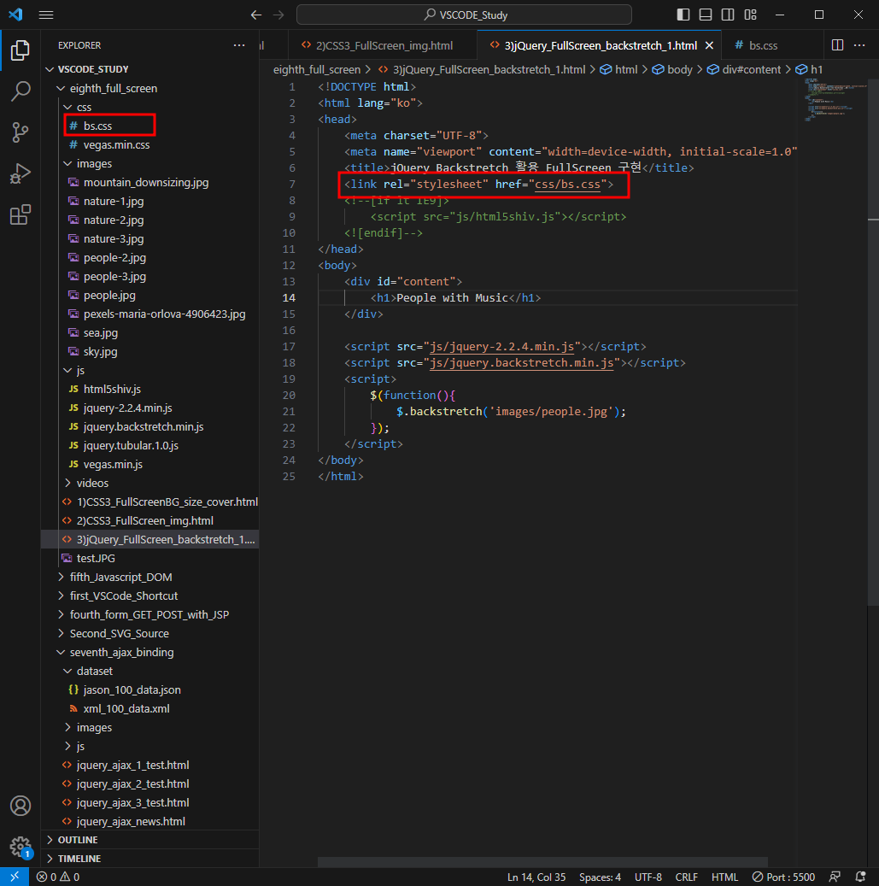
Task: Open jquery_ajax_news.html file
Action: coord(149,821)
